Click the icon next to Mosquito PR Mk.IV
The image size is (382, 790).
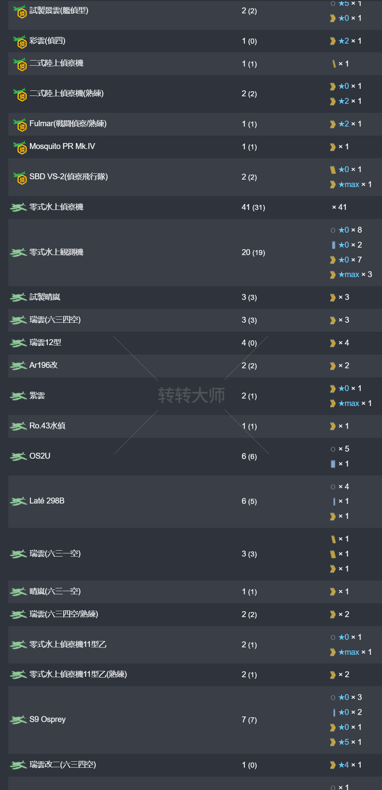click(20, 147)
